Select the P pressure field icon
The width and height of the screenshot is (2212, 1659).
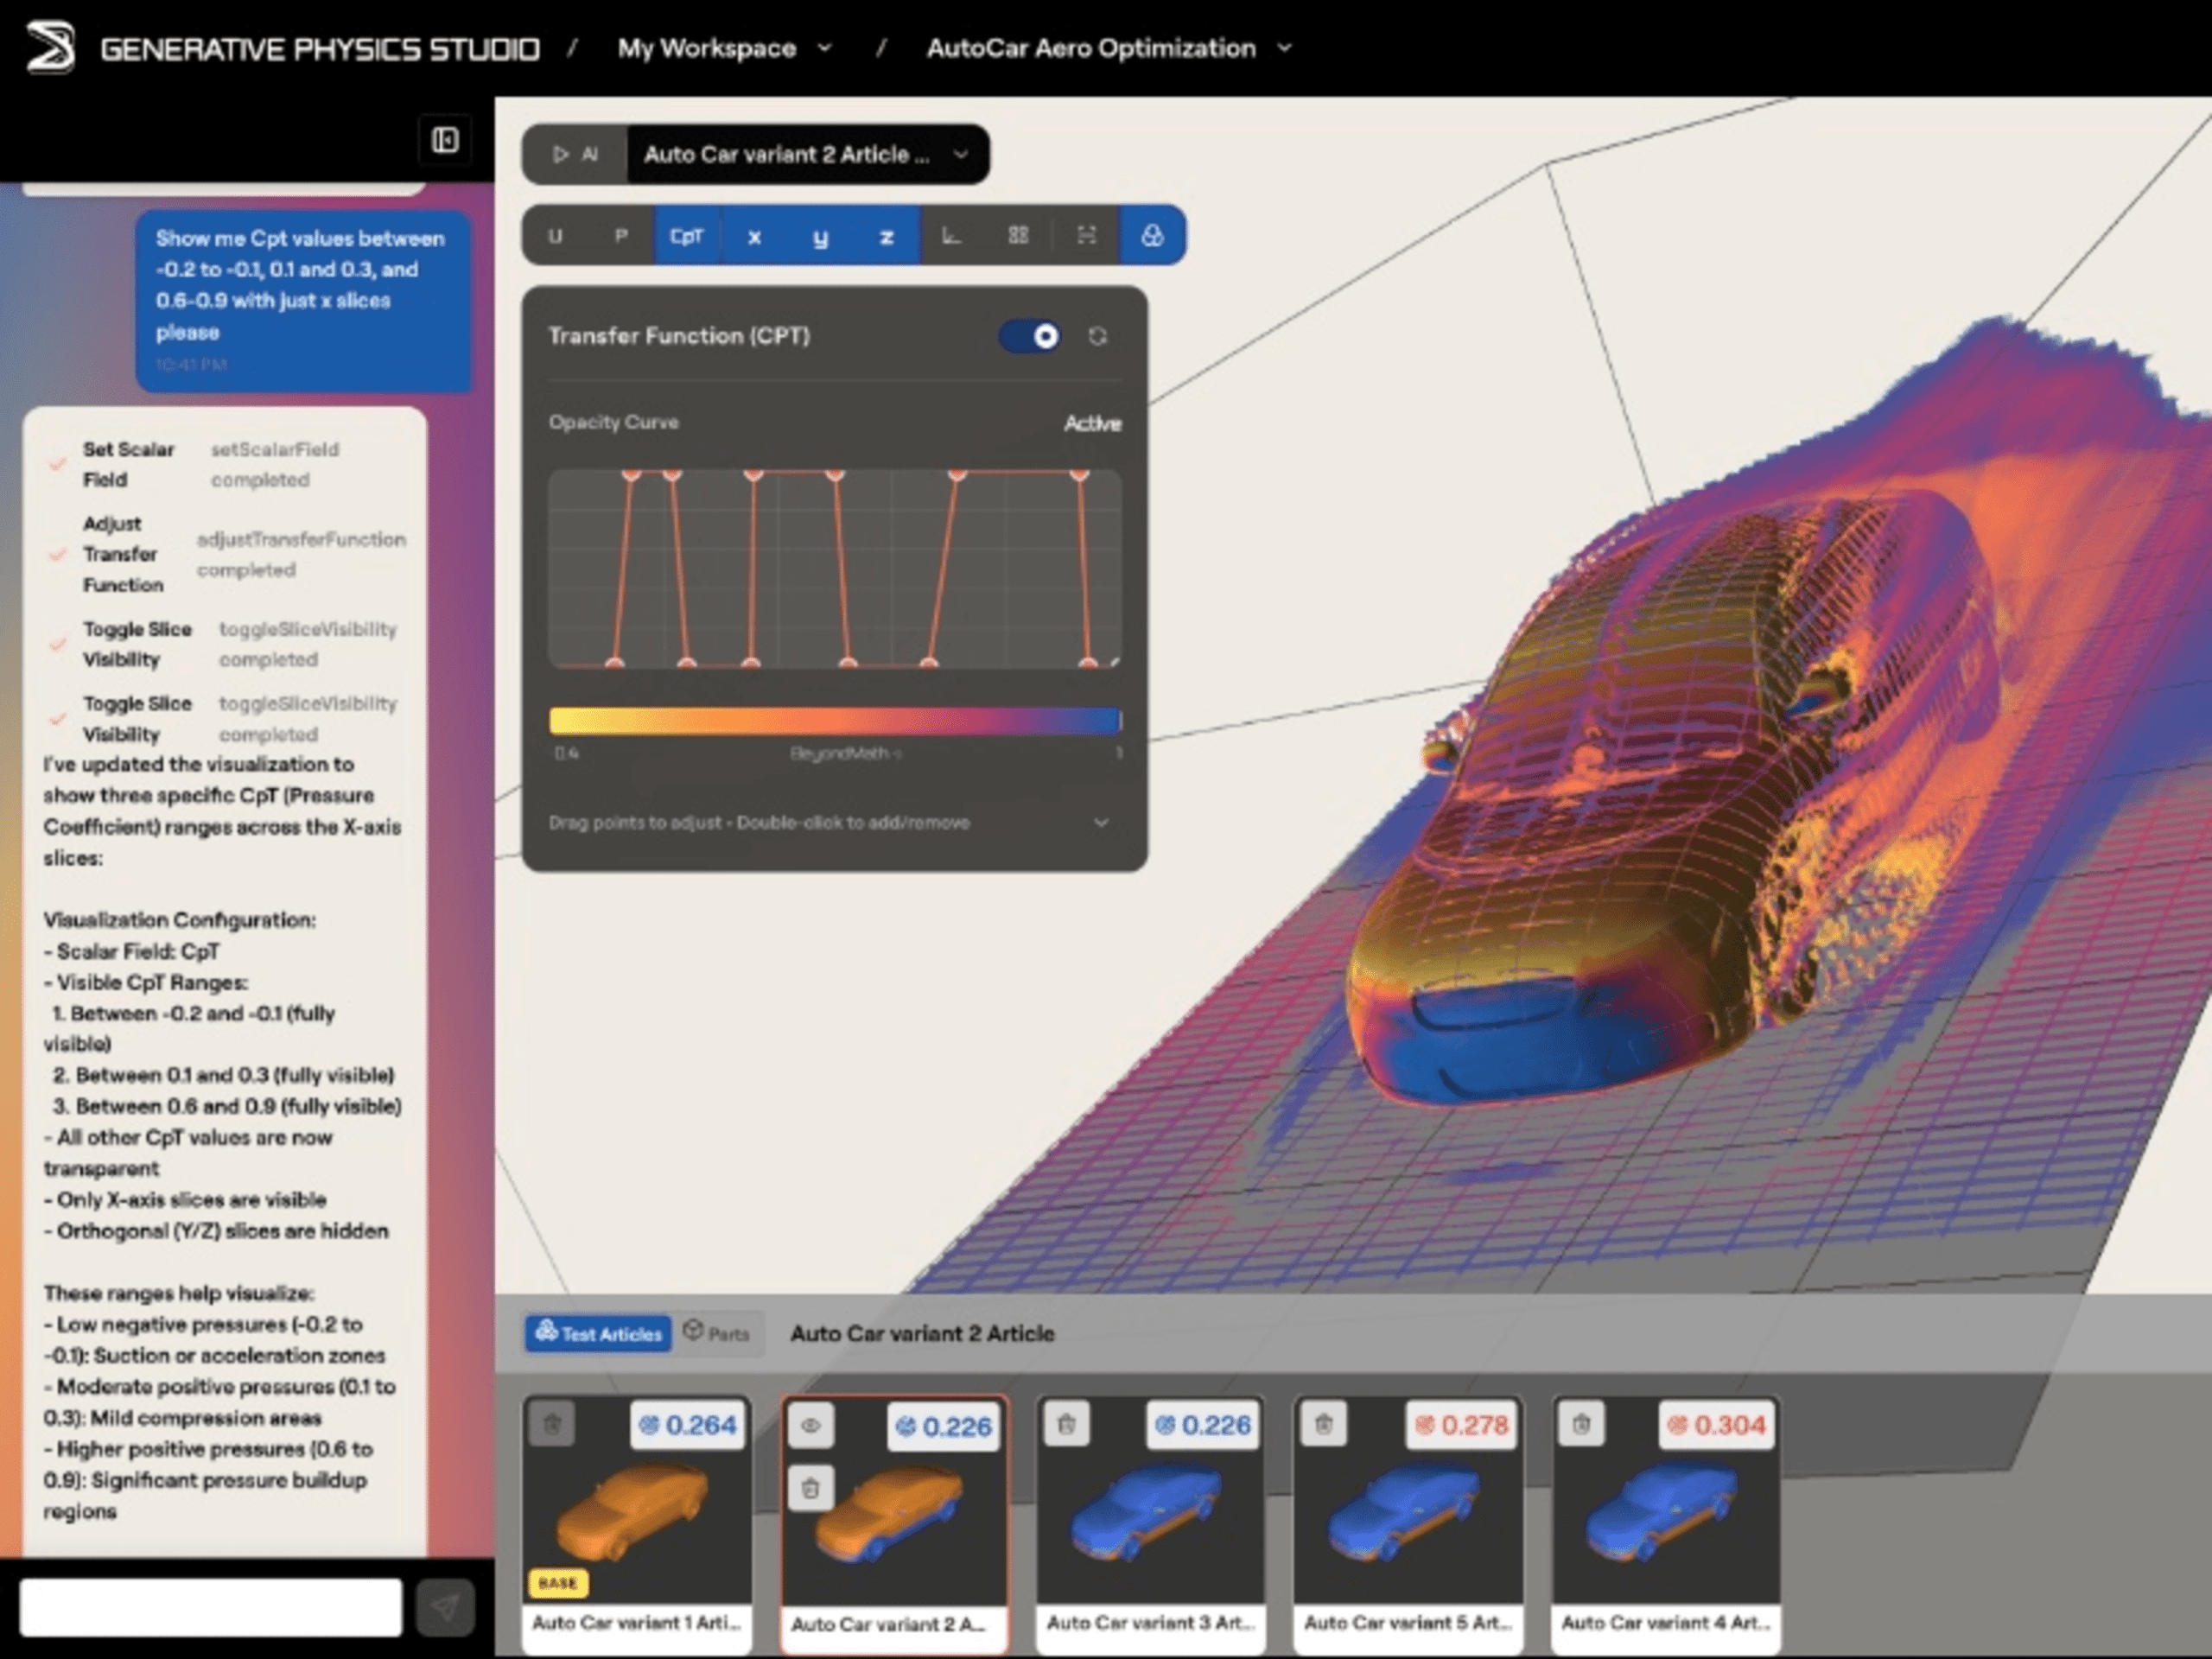click(621, 236)
